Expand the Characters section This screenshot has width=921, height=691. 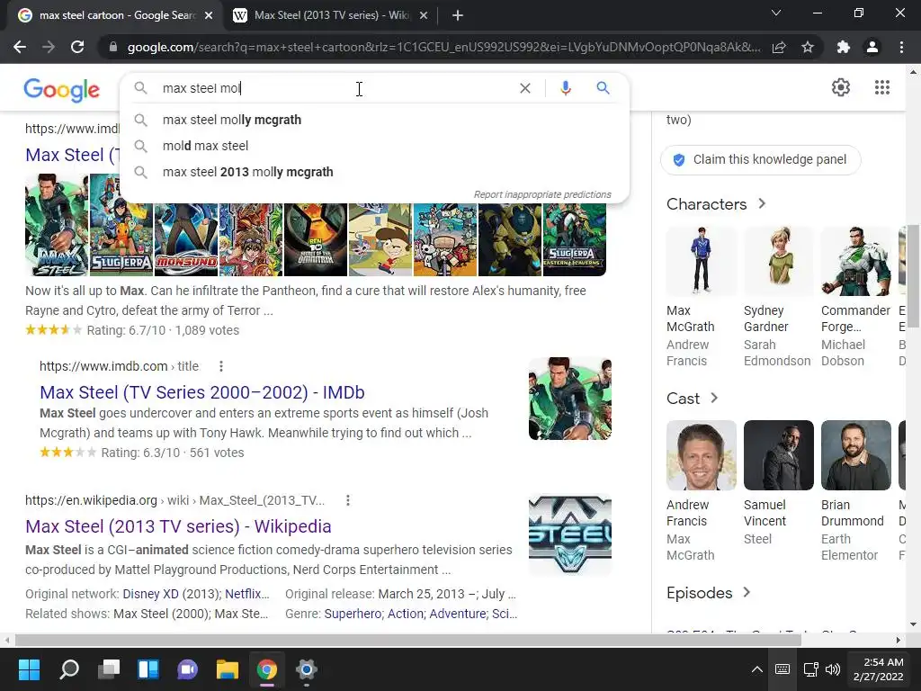pyautogui.click(x=716, y=204)
